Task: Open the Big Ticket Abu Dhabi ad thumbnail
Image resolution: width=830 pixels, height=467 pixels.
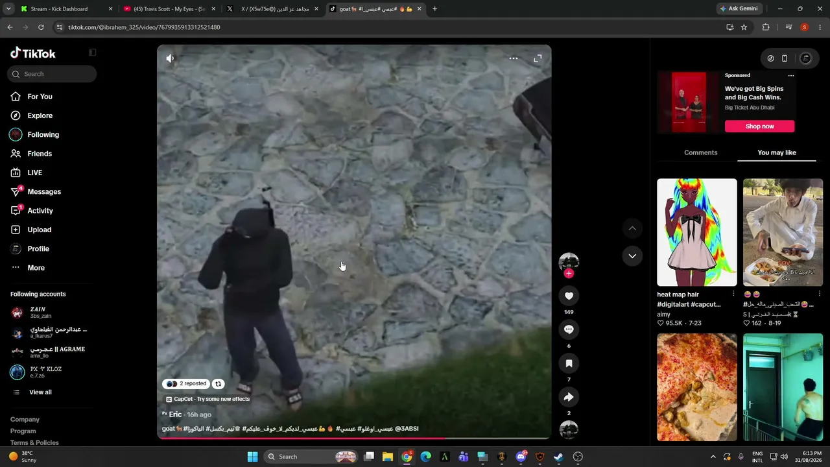Action: [689, 102]
